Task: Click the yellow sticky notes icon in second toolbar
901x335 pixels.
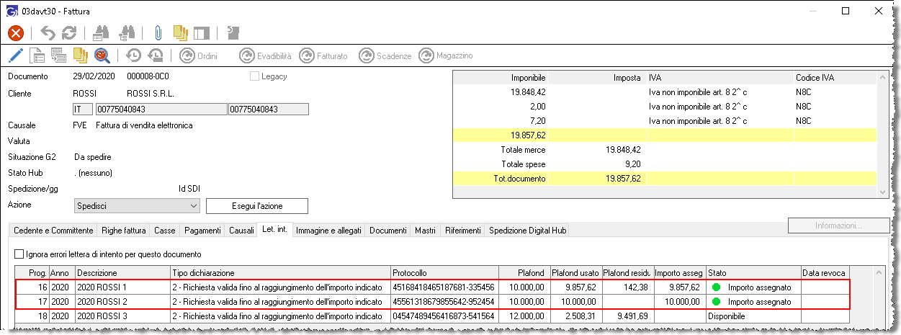Action: pyautogui.click(x=80, y=55)
